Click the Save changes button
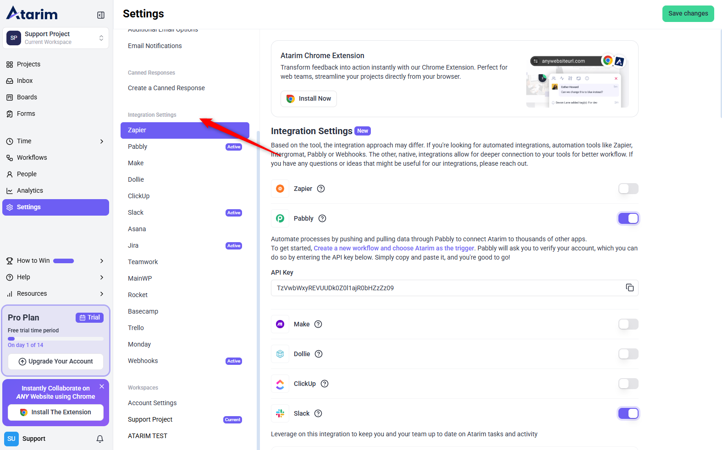Screen dimensions: 722x450 point(688,14)
